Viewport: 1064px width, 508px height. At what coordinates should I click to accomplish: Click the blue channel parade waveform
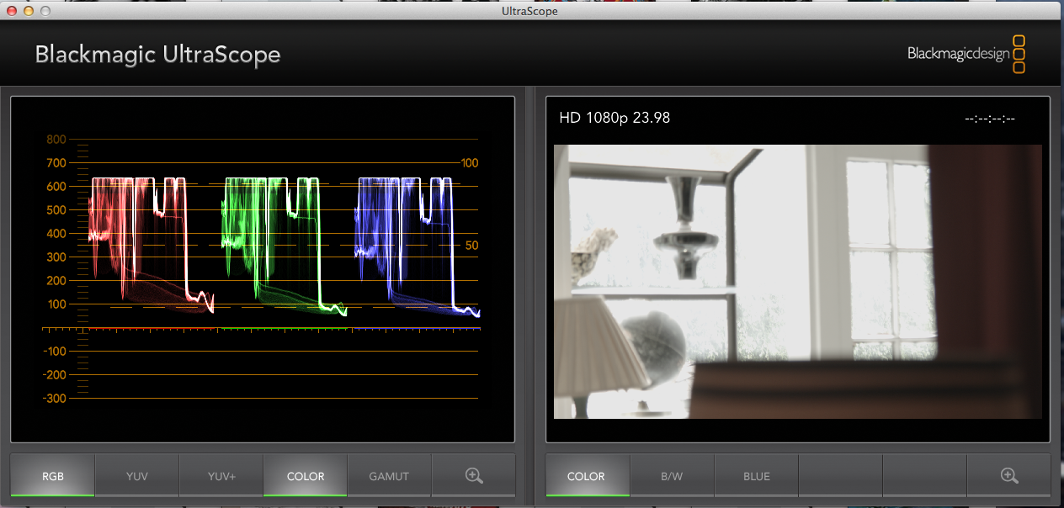pyautogui.click(x=418, y=246)
